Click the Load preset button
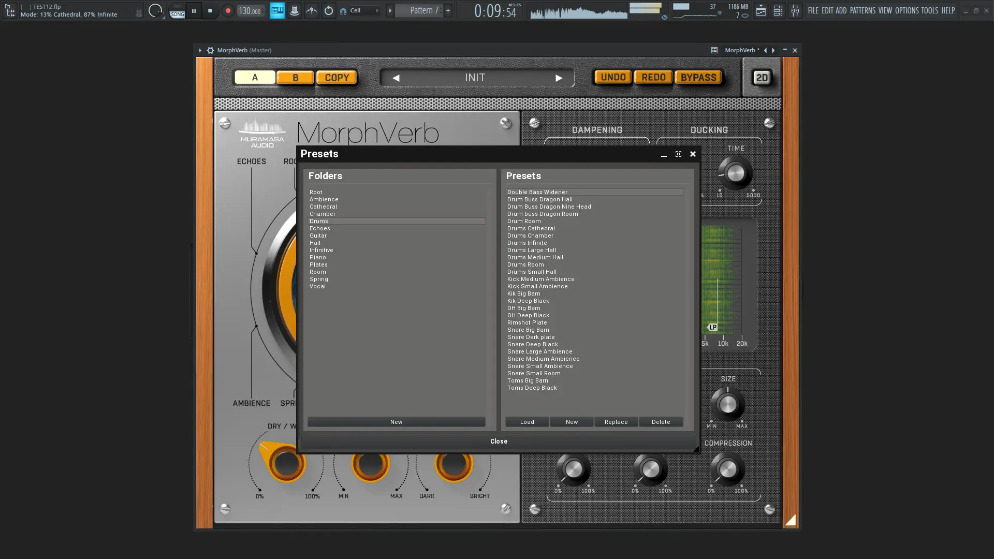Image resolution: width=994 pixels, height=559 pixels. pos(527,422)
